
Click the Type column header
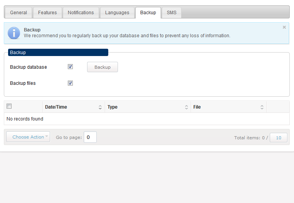tap(148, 107)
